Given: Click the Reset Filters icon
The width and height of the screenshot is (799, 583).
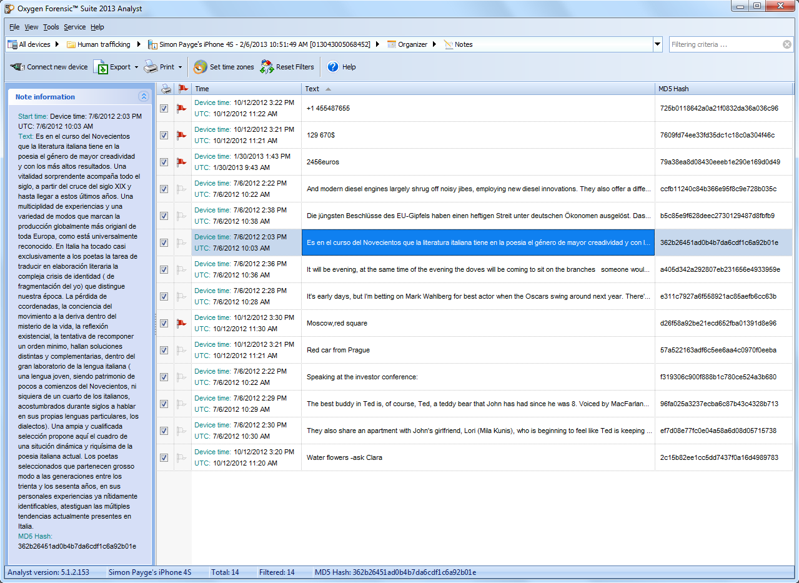Looking at the screenshot, I should click(x=267, y=67).
